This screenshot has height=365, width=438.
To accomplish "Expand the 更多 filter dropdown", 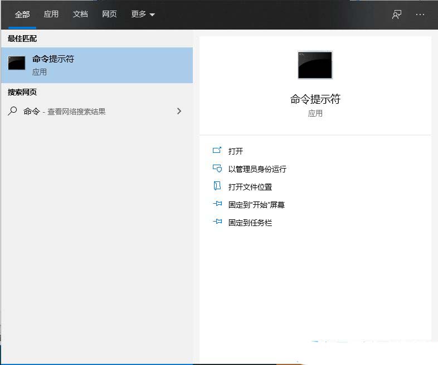I will pos(143,15).
